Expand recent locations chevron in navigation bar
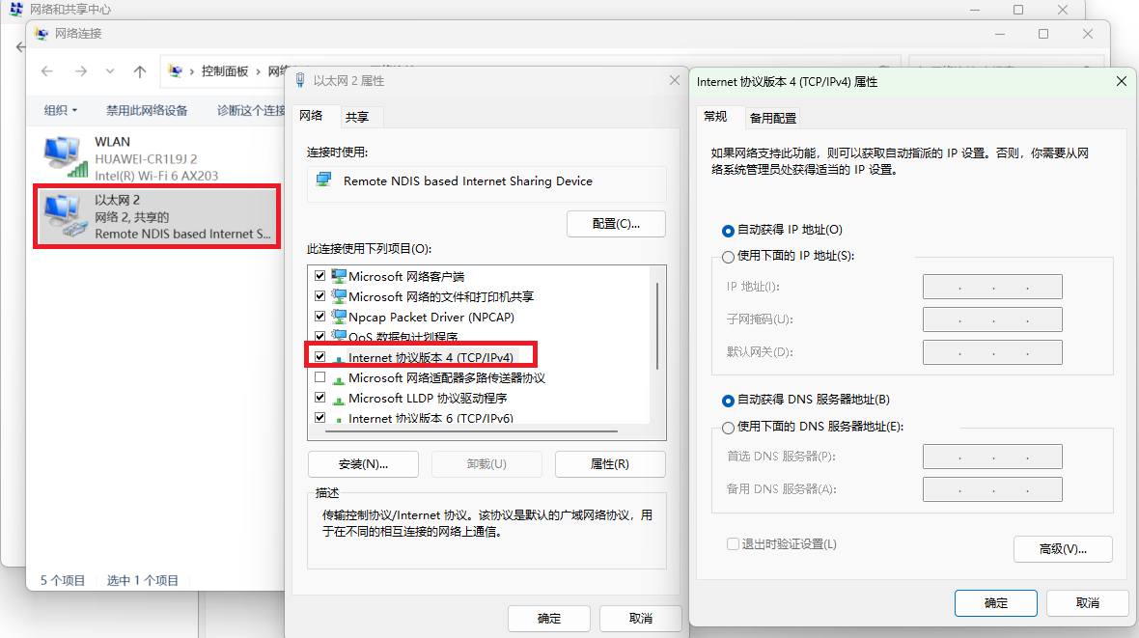This screenshot has width=1139, height=638. tap(110, 71)
